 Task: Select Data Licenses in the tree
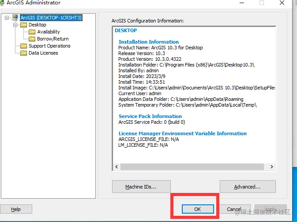43,53
